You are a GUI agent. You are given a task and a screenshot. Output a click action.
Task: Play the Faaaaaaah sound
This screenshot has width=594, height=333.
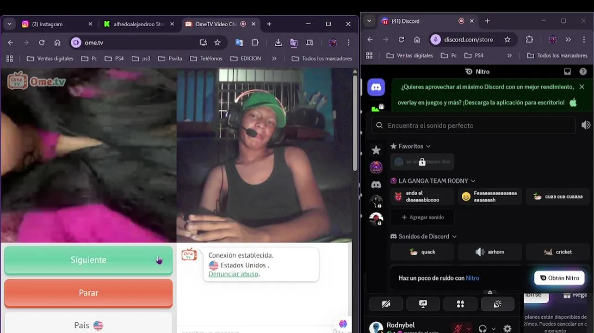pos(490,197)
